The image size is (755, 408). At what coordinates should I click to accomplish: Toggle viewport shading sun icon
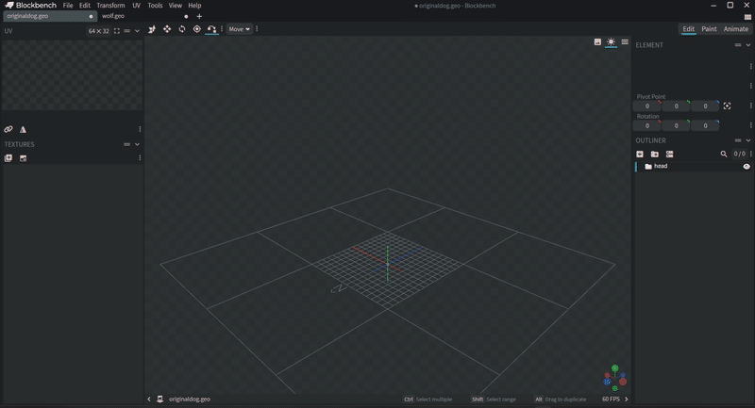(x=611, y=42)
